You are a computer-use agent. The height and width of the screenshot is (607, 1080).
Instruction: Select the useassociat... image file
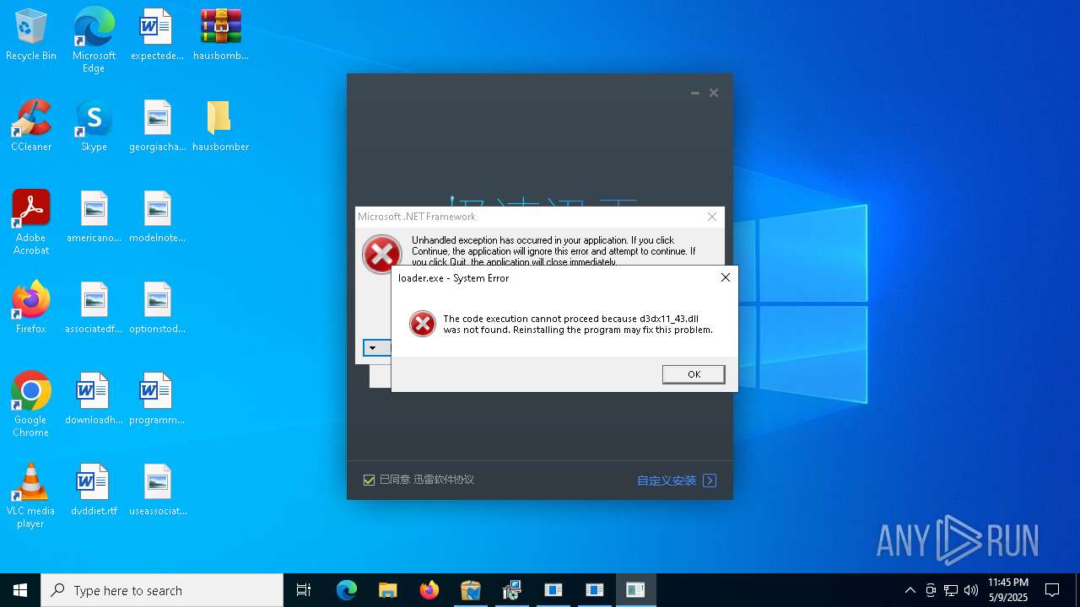[x=157, y=491]
